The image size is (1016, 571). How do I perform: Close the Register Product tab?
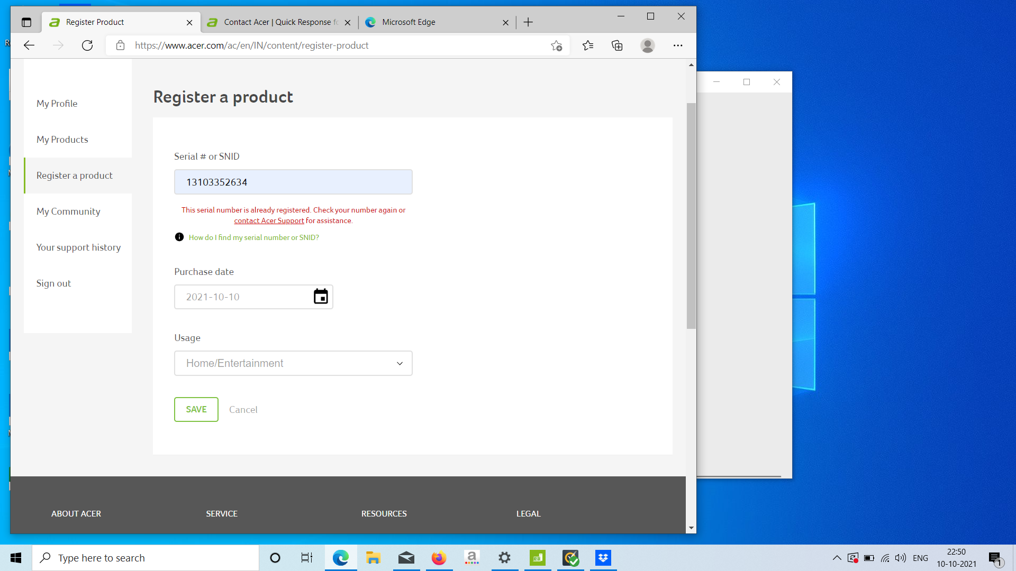(189, 22)
